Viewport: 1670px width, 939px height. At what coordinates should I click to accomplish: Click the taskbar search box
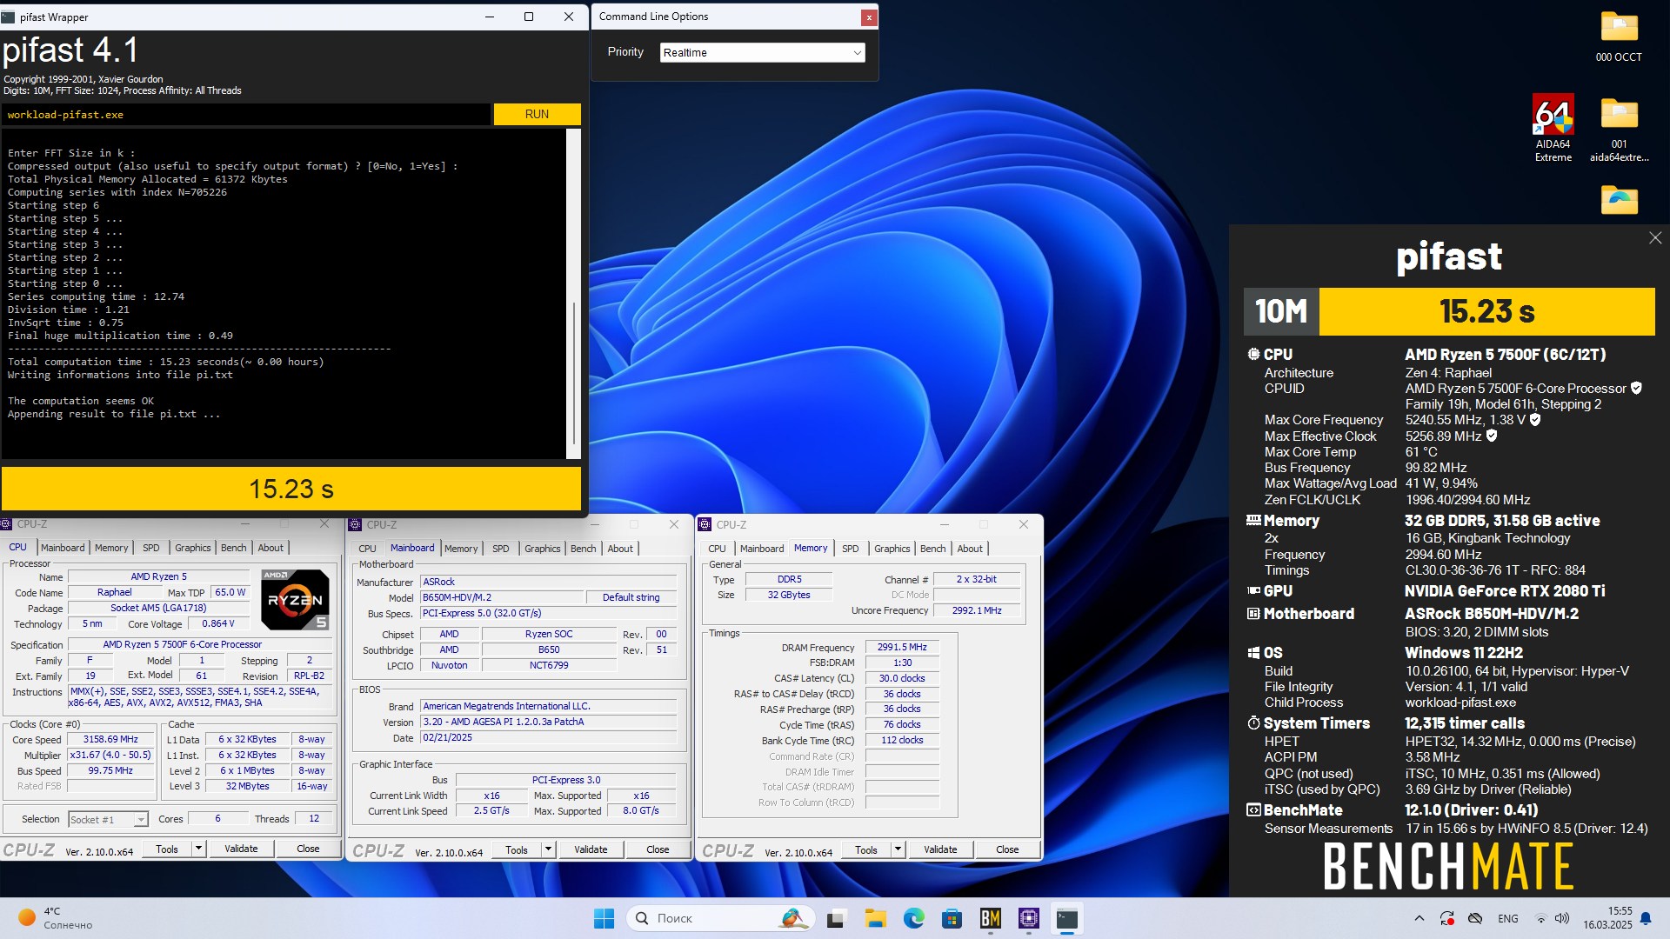[720, 918]
